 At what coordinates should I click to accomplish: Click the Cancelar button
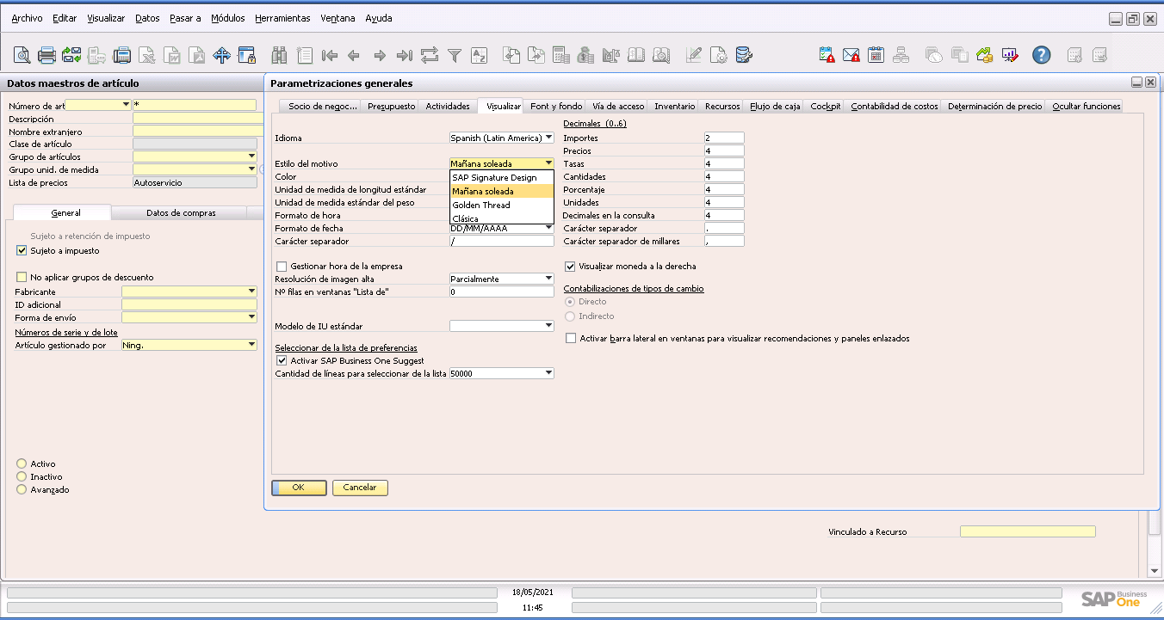click(x=360, y=488)
